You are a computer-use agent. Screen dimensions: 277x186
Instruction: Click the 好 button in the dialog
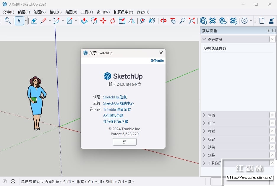pos(125,142)
